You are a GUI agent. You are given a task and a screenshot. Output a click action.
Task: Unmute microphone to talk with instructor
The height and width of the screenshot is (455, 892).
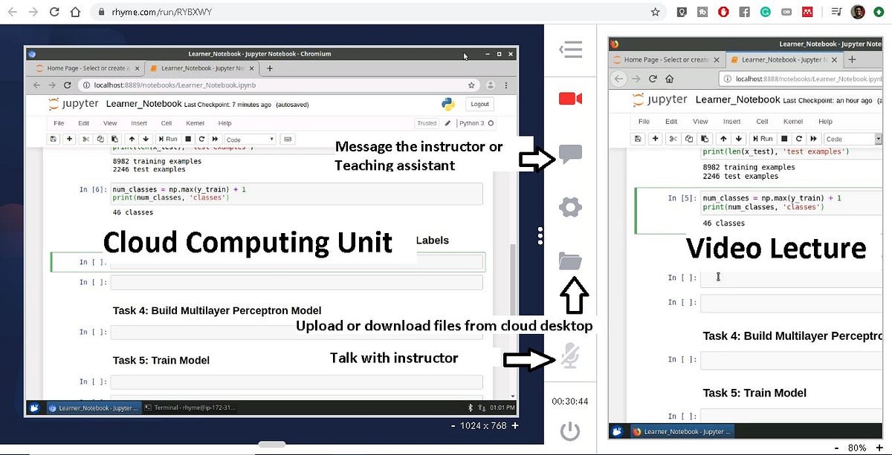point(570,356)
